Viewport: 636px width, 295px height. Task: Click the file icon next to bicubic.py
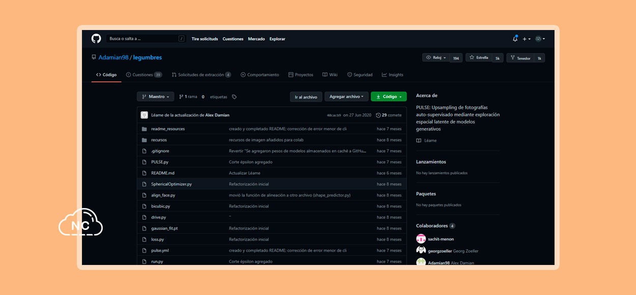(x=144, y=206)
